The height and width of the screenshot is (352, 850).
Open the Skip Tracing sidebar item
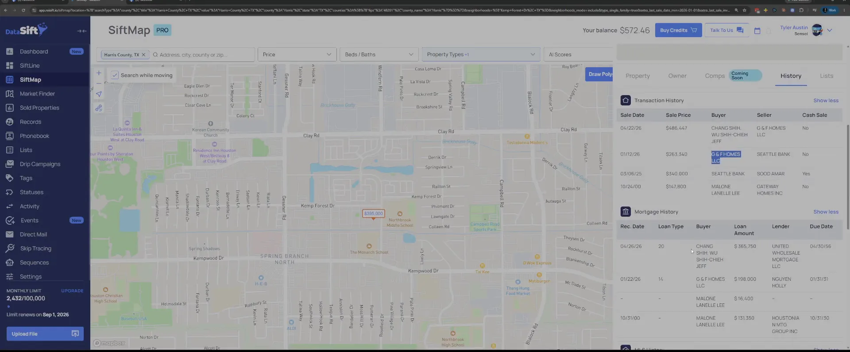click(x=35, y=249)
